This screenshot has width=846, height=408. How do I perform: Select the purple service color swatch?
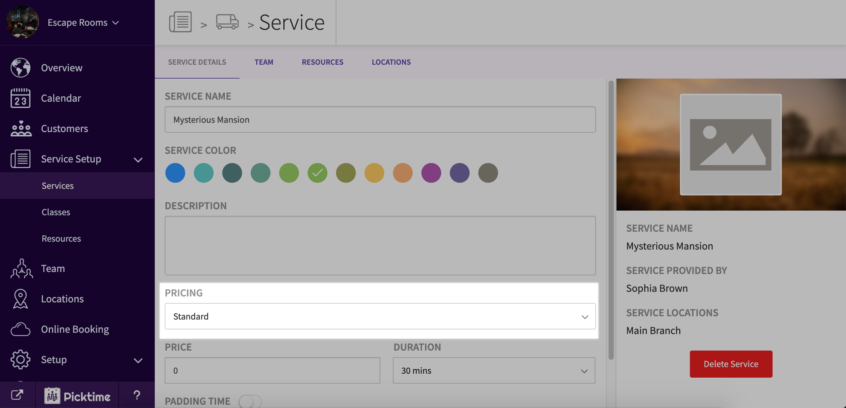coord(431,173)
